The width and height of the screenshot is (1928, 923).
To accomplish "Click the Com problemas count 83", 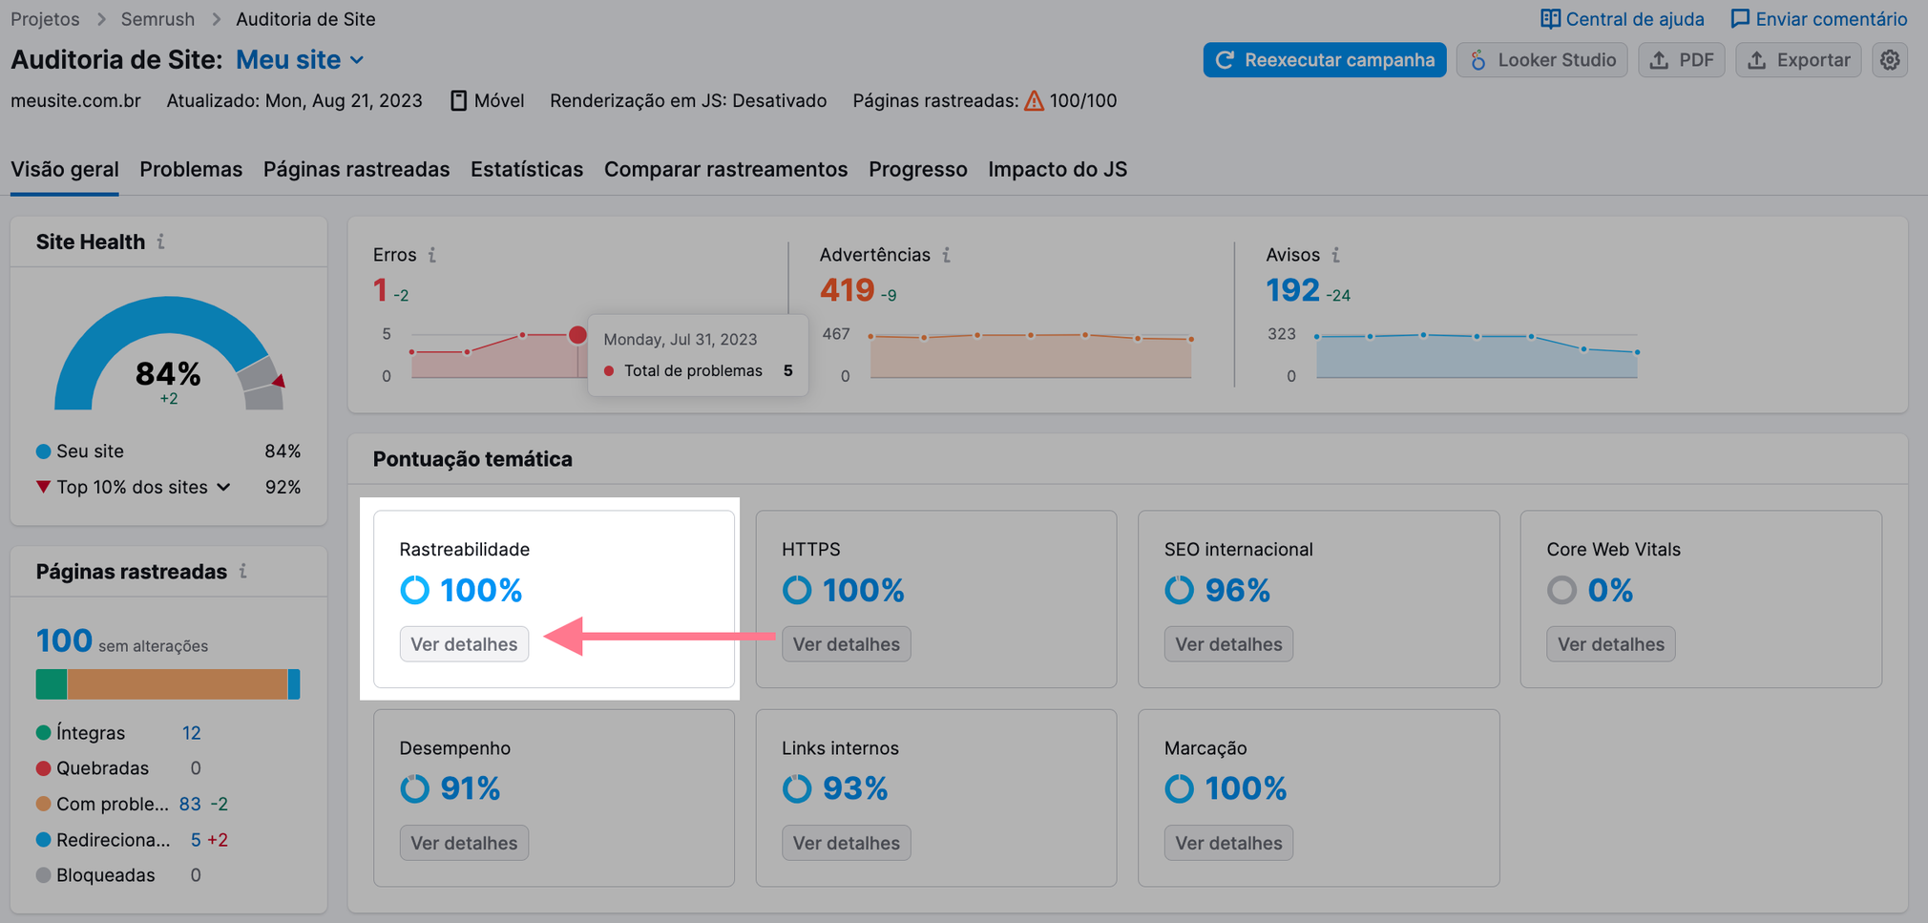I will coord(190,804).
